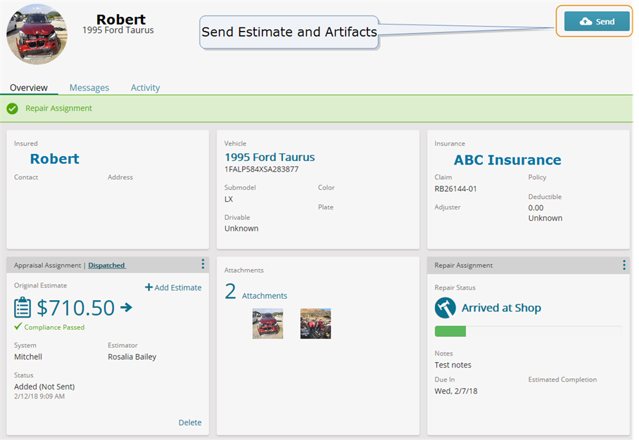This screenshot has width=639, height=440.
Task: Open the red car front attachment thumbnail
Action: coord(267,323)
